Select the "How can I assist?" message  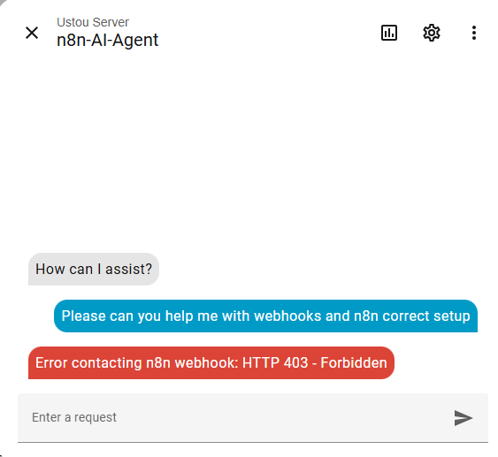pyautogui.click(x=94, y=269)
